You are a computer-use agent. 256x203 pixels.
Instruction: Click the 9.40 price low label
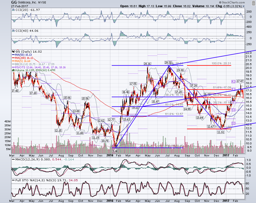(115, 151)
